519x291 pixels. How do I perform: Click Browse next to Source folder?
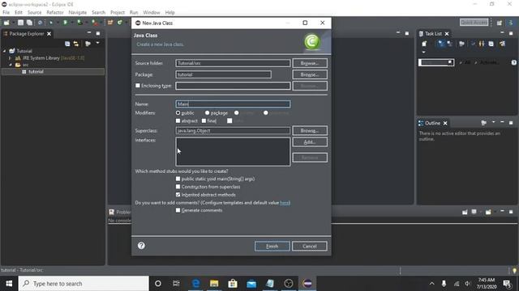(310, 63)
